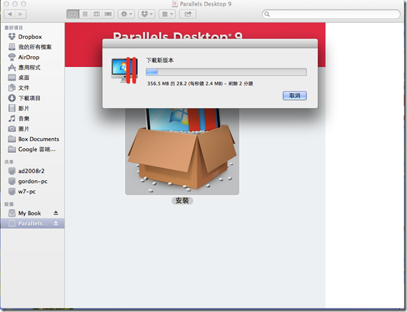Open Dropbox in the sidebar

[x=32, y=37]
